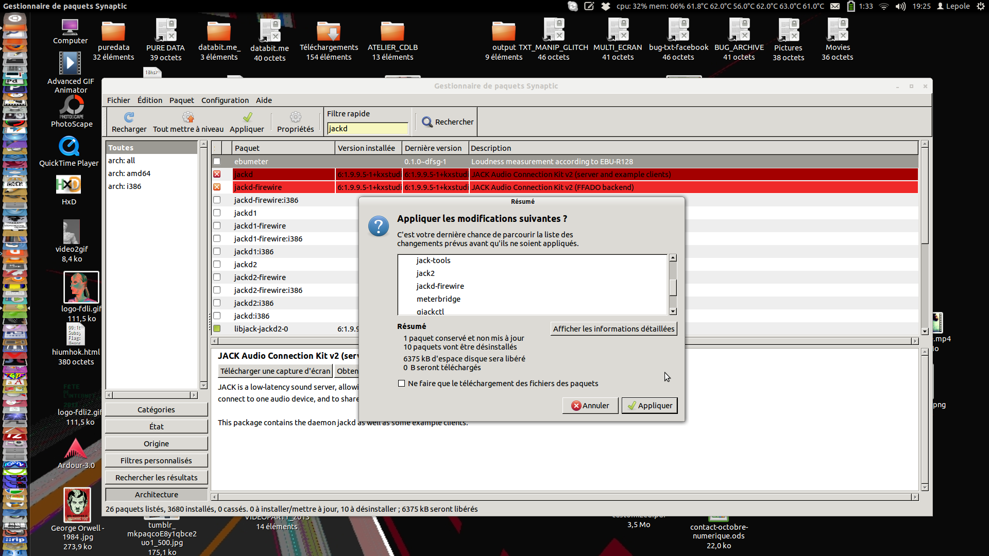
Task: Click the libjack-jackd2-0 installed status icon
Action: (x=217, y=328)
